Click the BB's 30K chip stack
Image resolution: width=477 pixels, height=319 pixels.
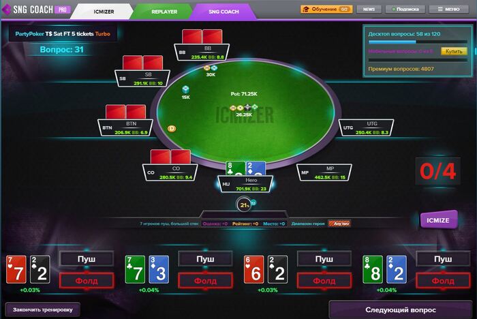tap(211, 68)
